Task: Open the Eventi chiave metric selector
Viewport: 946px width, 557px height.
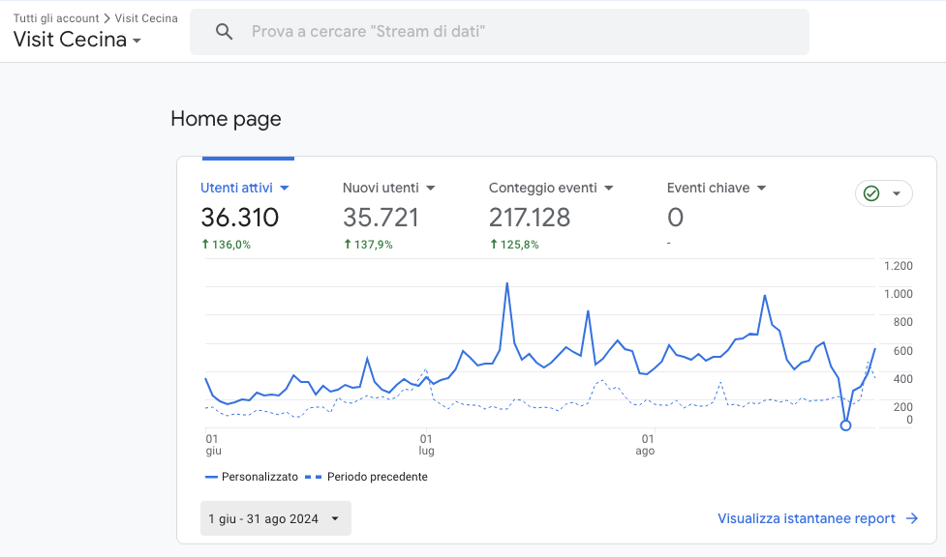Action: (761, 188)
